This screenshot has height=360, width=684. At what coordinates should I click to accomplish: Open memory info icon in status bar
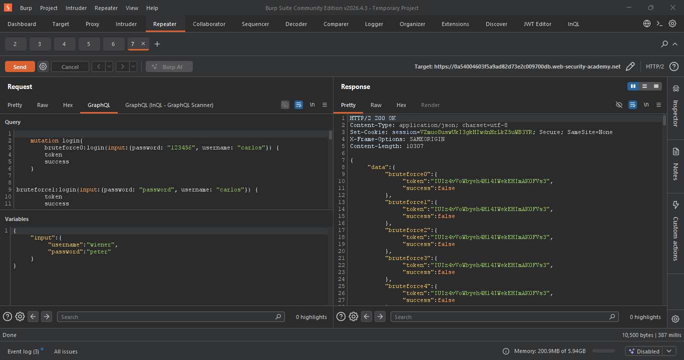click(506, 351)
